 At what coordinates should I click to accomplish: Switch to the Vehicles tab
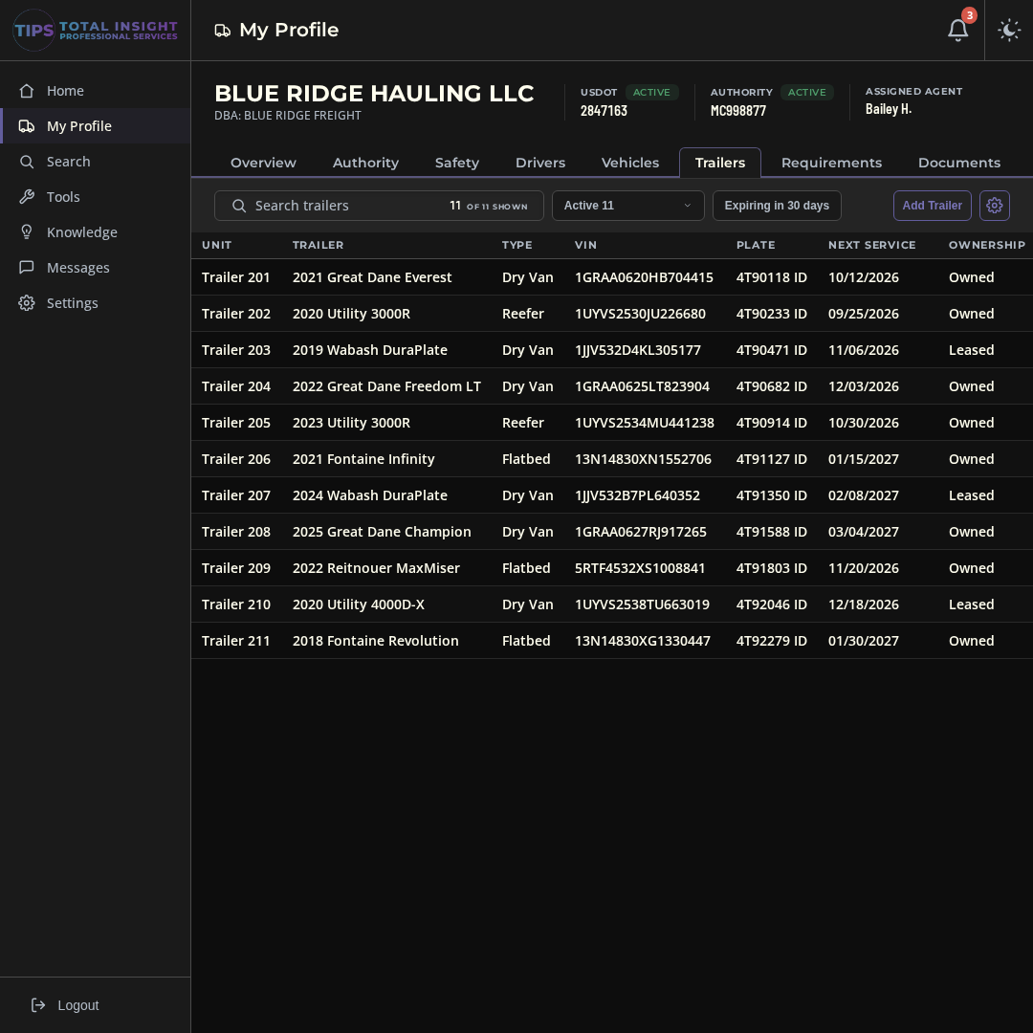(629, 163)
